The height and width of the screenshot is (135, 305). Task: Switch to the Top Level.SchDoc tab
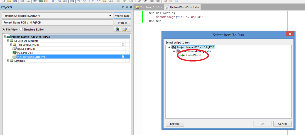pyautogui.click(x=149, y=7)
